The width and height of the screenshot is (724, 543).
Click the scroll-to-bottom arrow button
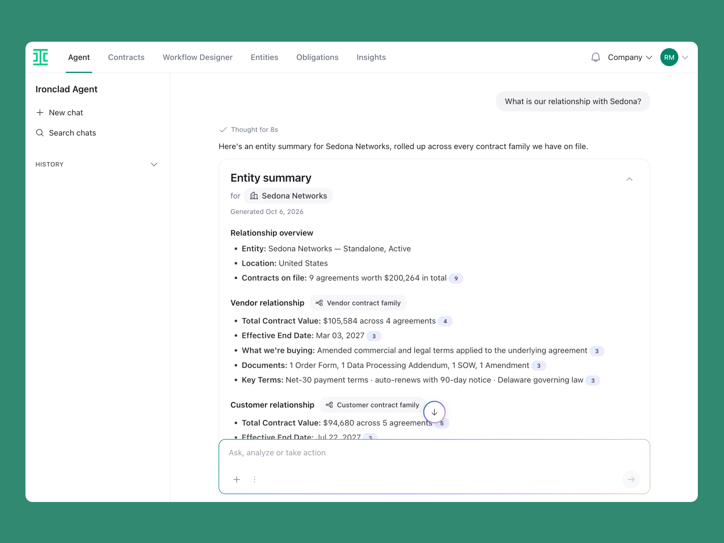tap(434, 412)
